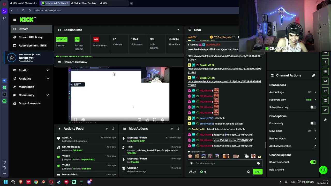Screen dimensions: 331x186
Task: Click the chat identity shield icon
Action: pos(192,163)
